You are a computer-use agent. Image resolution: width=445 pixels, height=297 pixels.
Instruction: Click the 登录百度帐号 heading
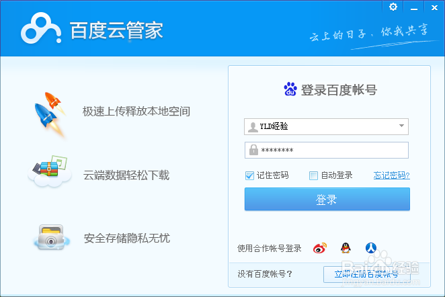339,90
